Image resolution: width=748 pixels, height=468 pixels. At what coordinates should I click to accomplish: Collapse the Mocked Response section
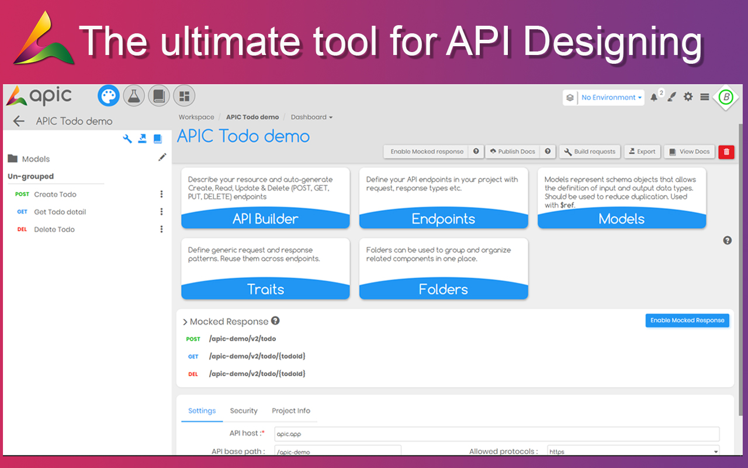(x=185, y=322)
